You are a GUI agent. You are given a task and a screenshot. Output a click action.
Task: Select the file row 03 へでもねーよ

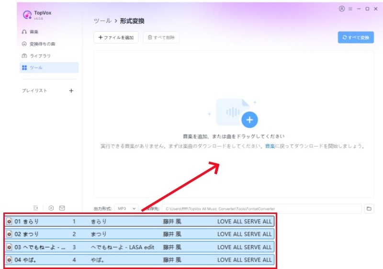(140, 247)
